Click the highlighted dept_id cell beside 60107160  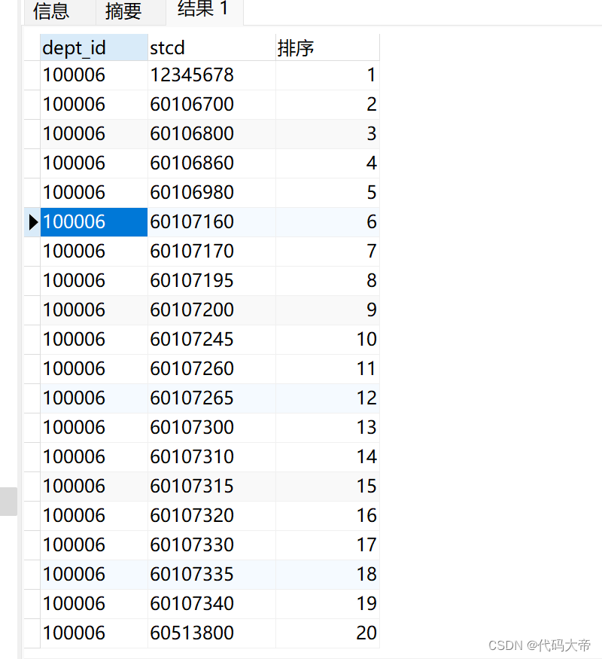94,222
